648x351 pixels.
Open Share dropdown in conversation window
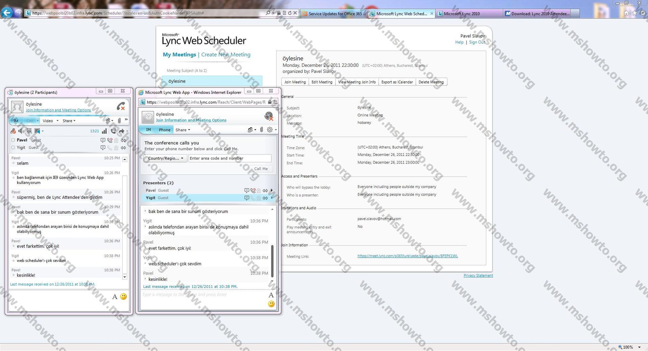[x=69, y=121]
